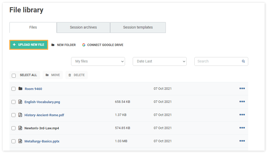
Task: Click the Delete button
Action: (x=76, y=75)
